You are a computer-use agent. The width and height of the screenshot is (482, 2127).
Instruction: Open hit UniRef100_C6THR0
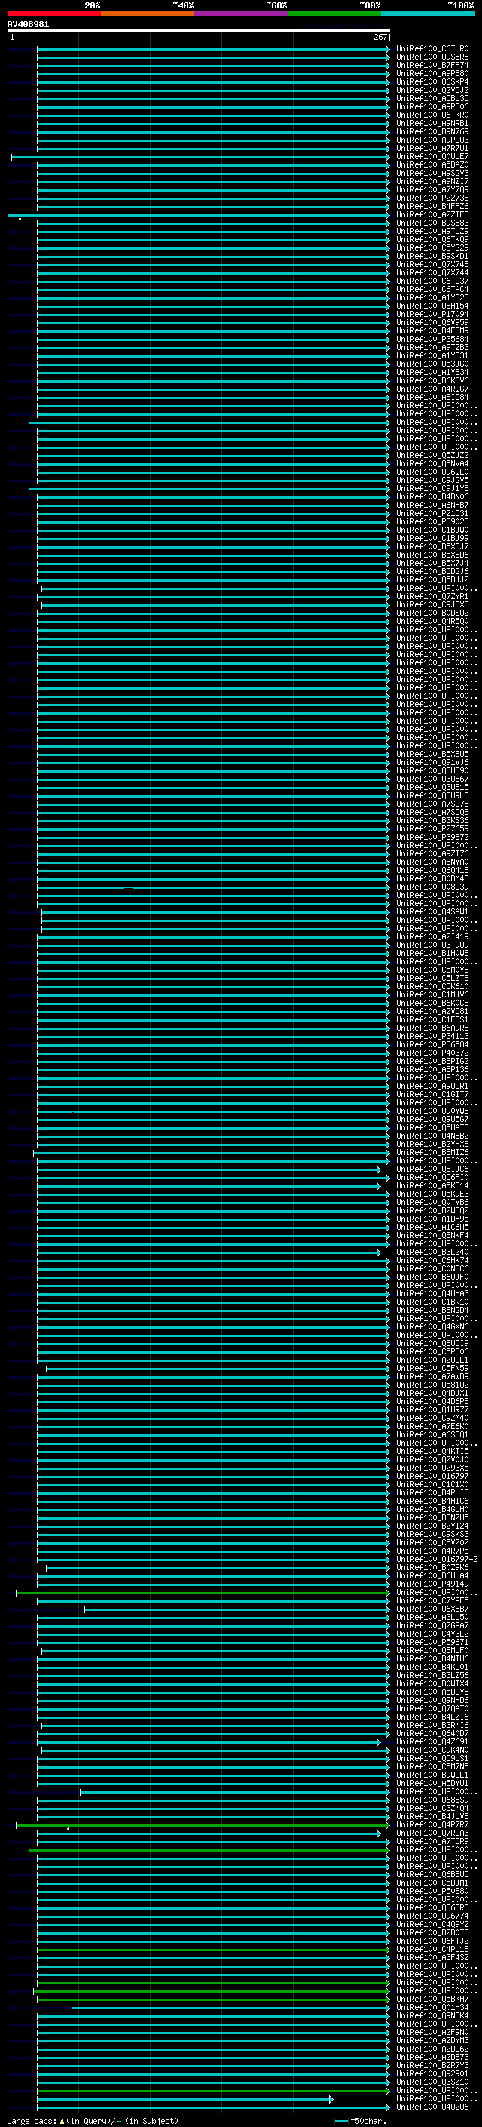pyautogui.click(x=432, y=49)
